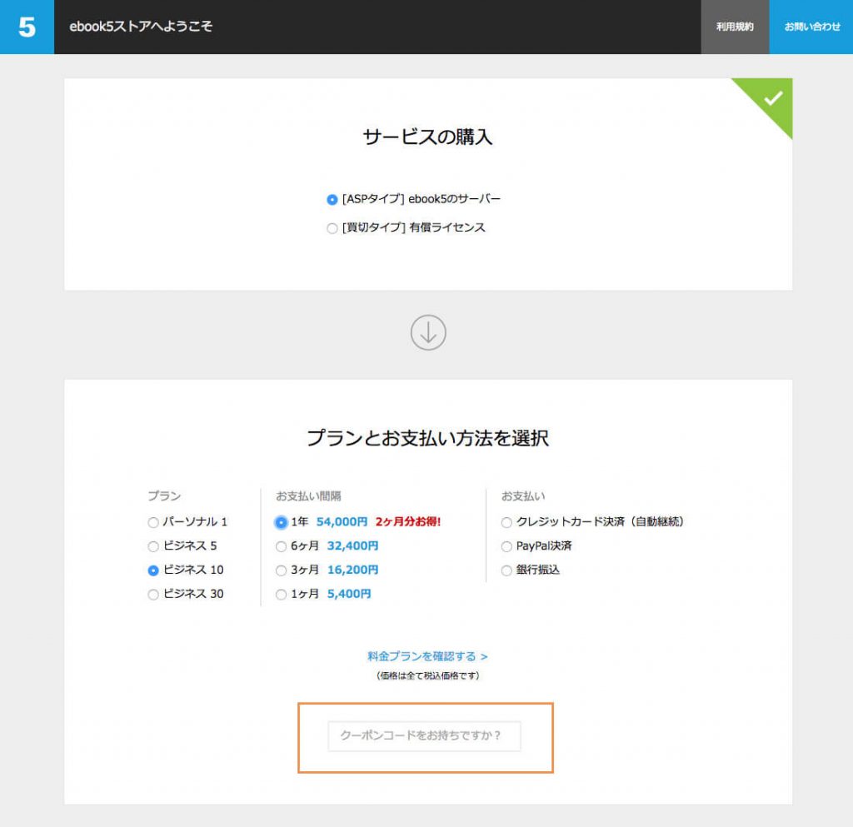
Task: Focus the coupon code input field
Action: pos(424,736)
